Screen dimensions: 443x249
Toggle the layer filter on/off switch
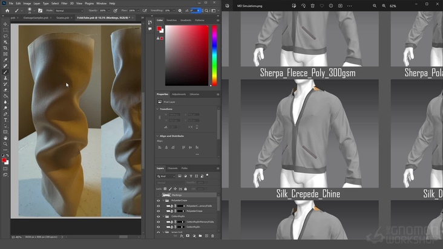click(x=208, y=175)
